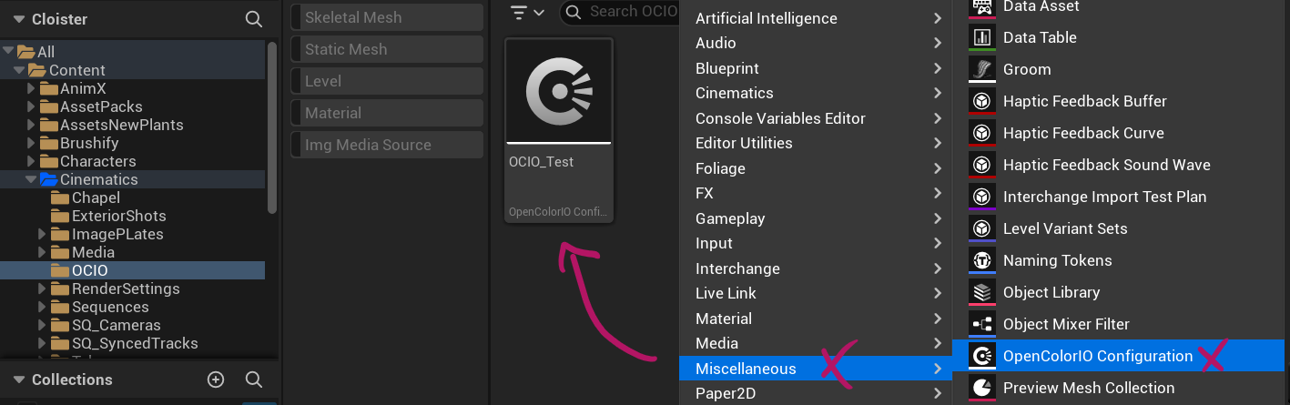Select OpenColorIO Configuration menu entry
Screen dimensions: 1290x405
[x=1097, y=356]
